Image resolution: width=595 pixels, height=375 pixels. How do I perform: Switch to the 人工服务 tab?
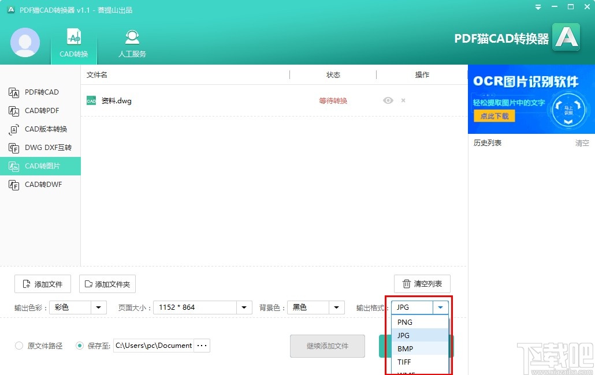point(132,42)
